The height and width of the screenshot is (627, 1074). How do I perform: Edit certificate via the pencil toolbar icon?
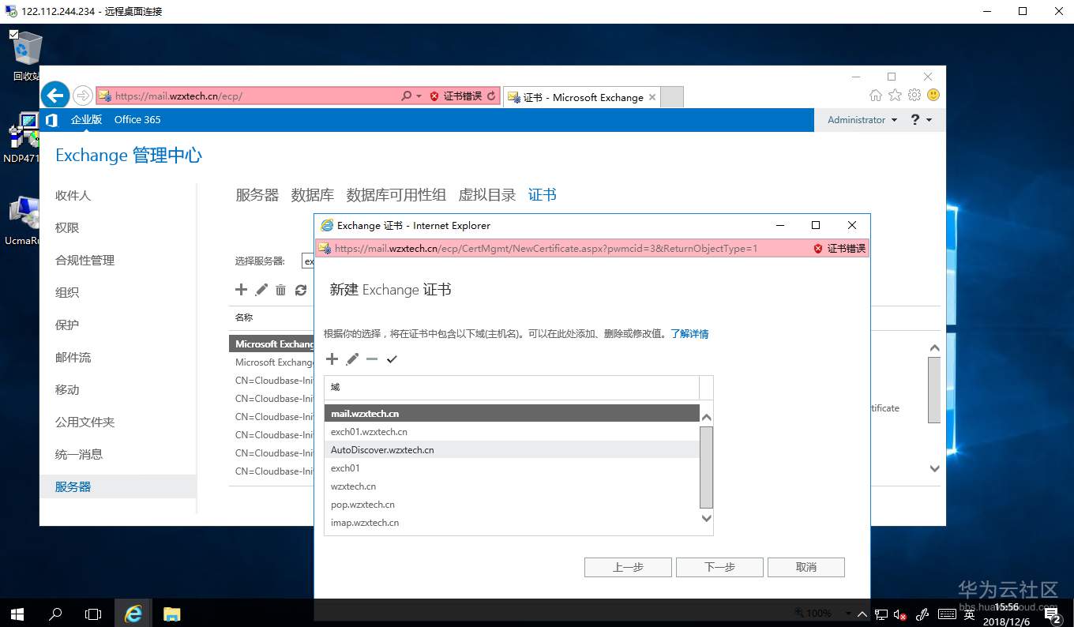click(261, 290)
